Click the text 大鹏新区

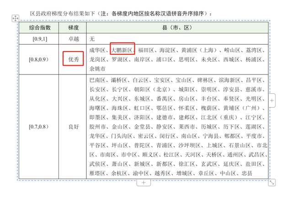(x=122, y=50)
